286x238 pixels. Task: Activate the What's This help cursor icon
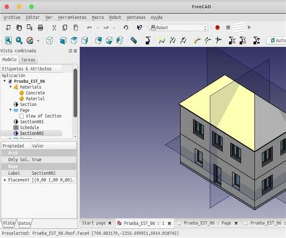[139, 28]
